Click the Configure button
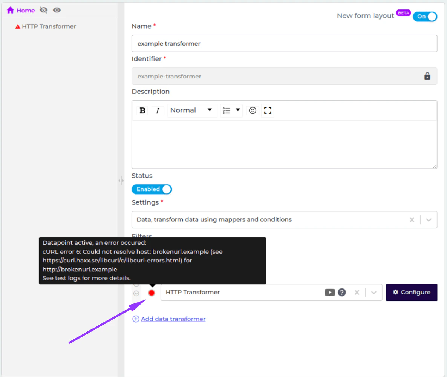The width and height of the screenshot is (447, 377). (x=411, y=292)
